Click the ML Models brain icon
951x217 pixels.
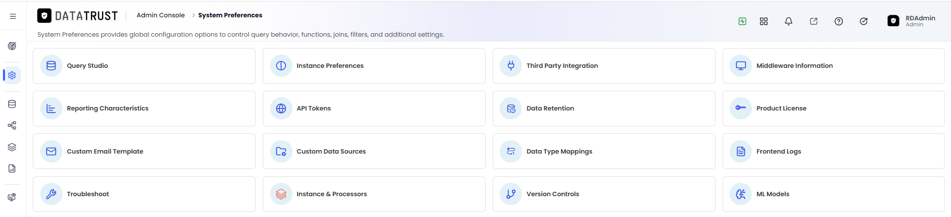click(x=741, y=194)
